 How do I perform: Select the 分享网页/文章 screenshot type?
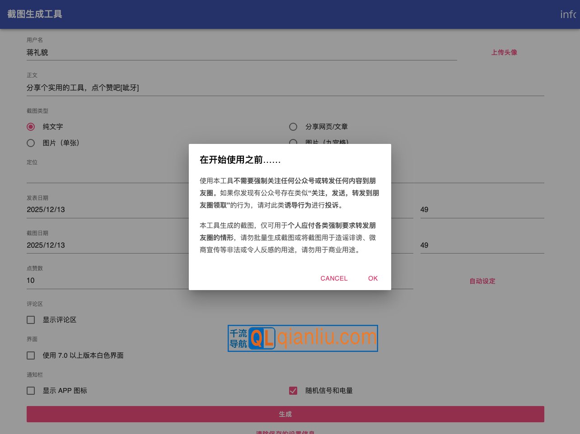point(293,127)
